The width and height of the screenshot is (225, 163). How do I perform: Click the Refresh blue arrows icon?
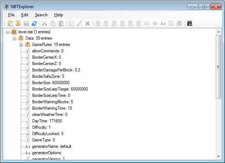34,23
